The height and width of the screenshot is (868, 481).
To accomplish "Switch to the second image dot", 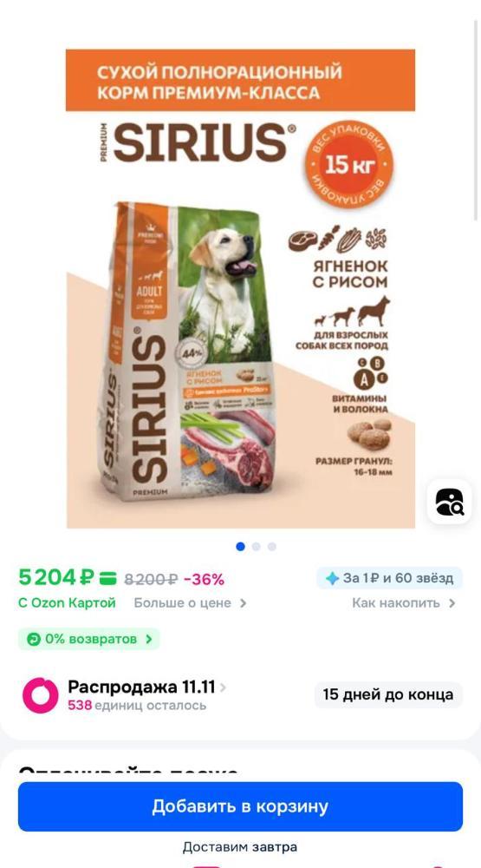I will (x=256, y=546).
